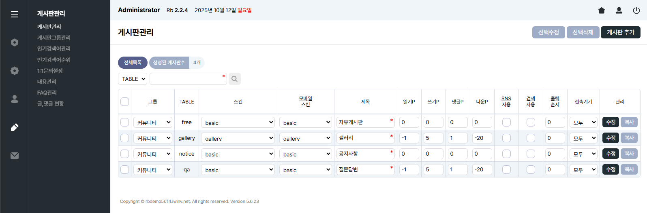647x213 pixels.
Task: Open the hamburger menu icon
Action: (15, 14)
